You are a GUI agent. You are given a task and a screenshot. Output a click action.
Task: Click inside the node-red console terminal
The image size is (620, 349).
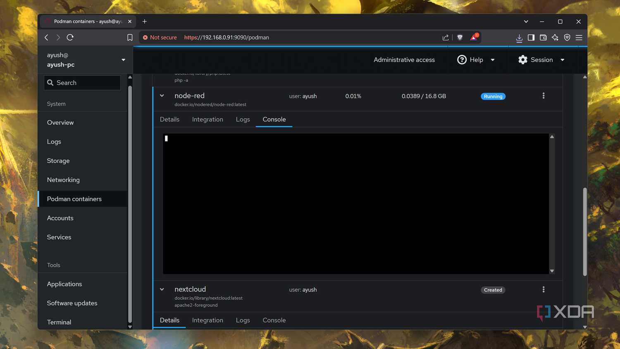pos(356,203)
